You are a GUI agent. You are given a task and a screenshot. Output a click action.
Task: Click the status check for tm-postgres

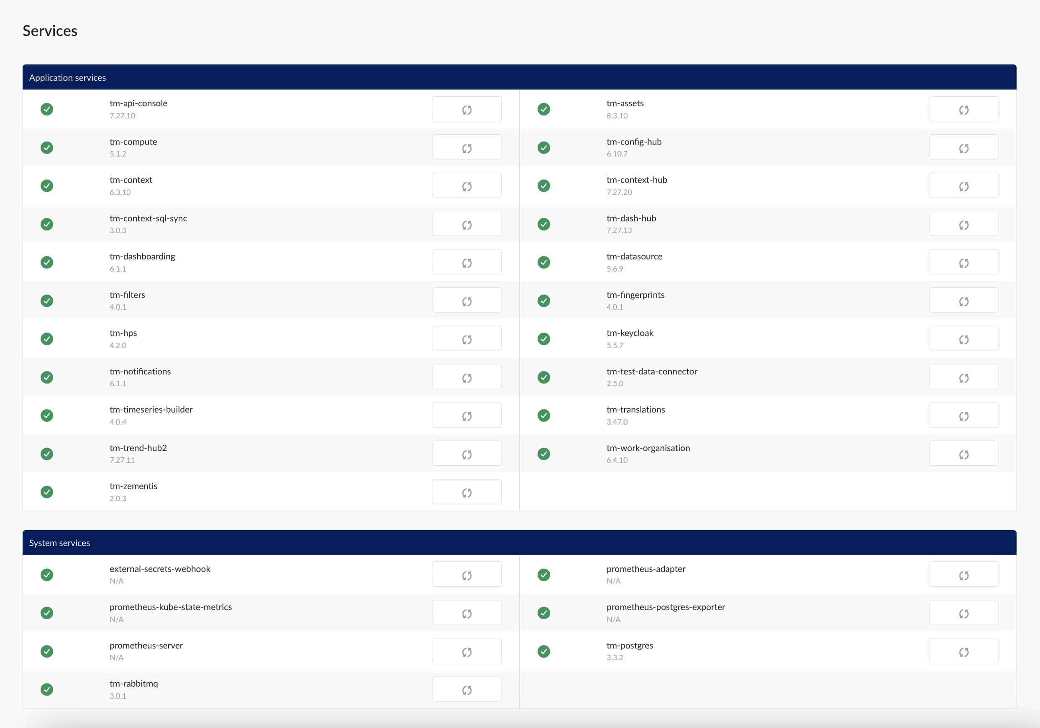coord(543,651)
